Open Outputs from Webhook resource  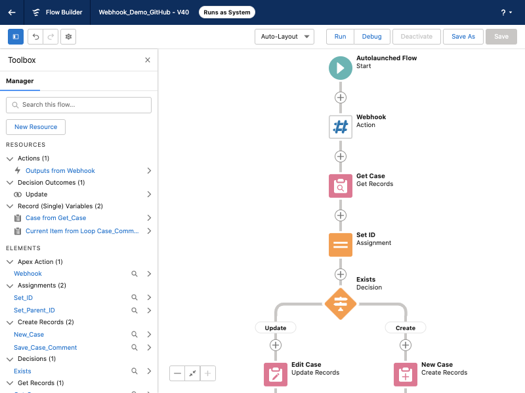click(x=60, y=171)
